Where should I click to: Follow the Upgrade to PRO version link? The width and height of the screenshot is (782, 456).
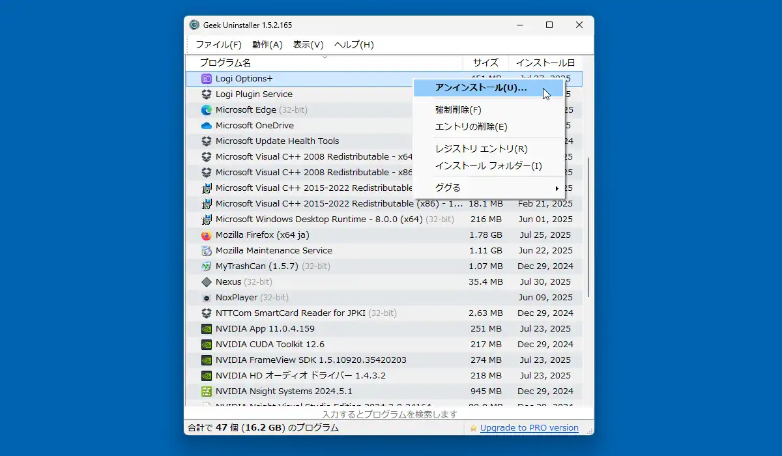tap(529, 428)
